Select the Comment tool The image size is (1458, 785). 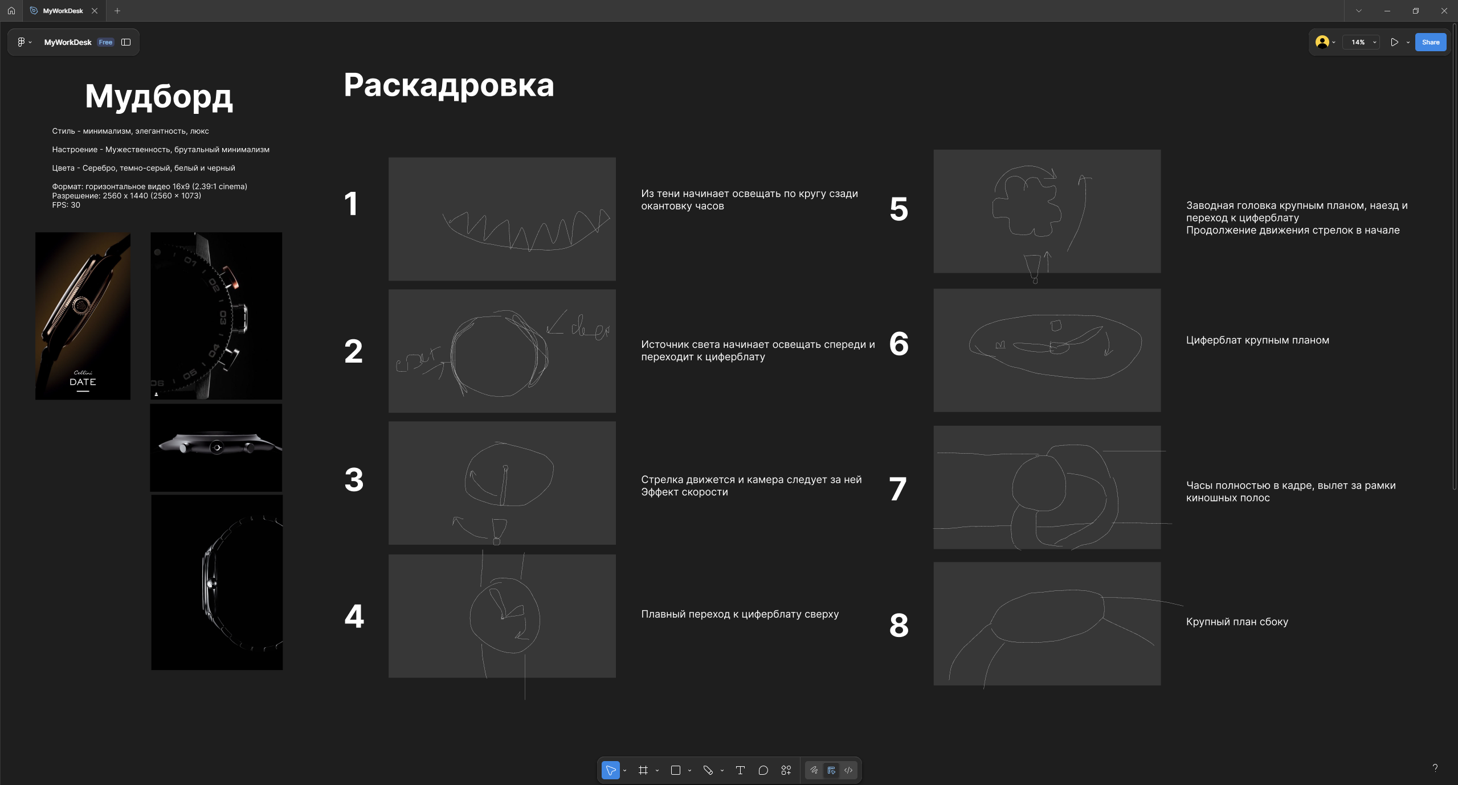(x=763, y=770)
